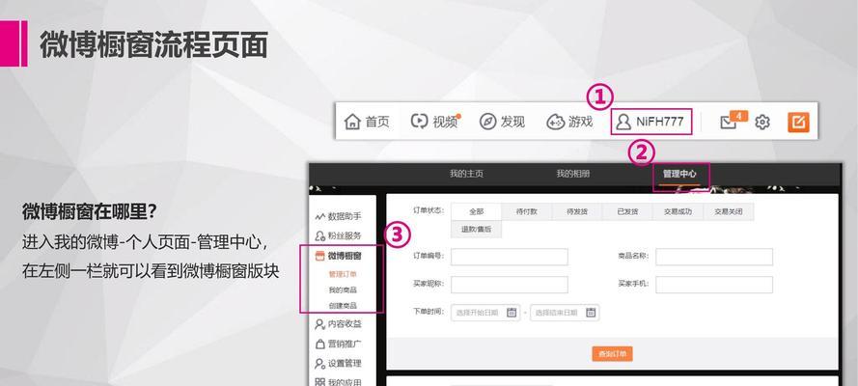
Task: Open 创建商品 under 微博橱窗
Action: click(343, 306)
